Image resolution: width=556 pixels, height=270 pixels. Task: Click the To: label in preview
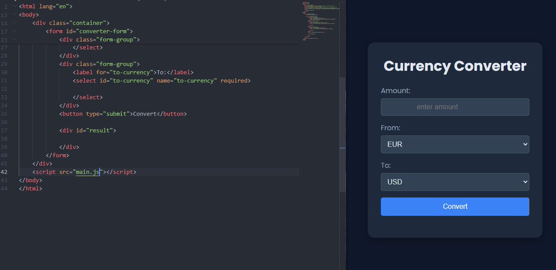pyautogui.click(x=386, y=165)
